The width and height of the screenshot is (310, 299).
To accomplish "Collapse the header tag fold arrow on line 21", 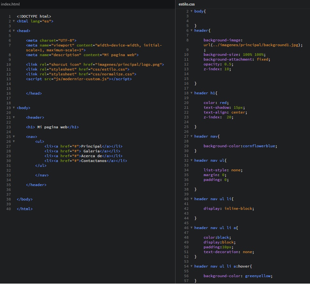I will pyautogui.click(x=14, y=117).
